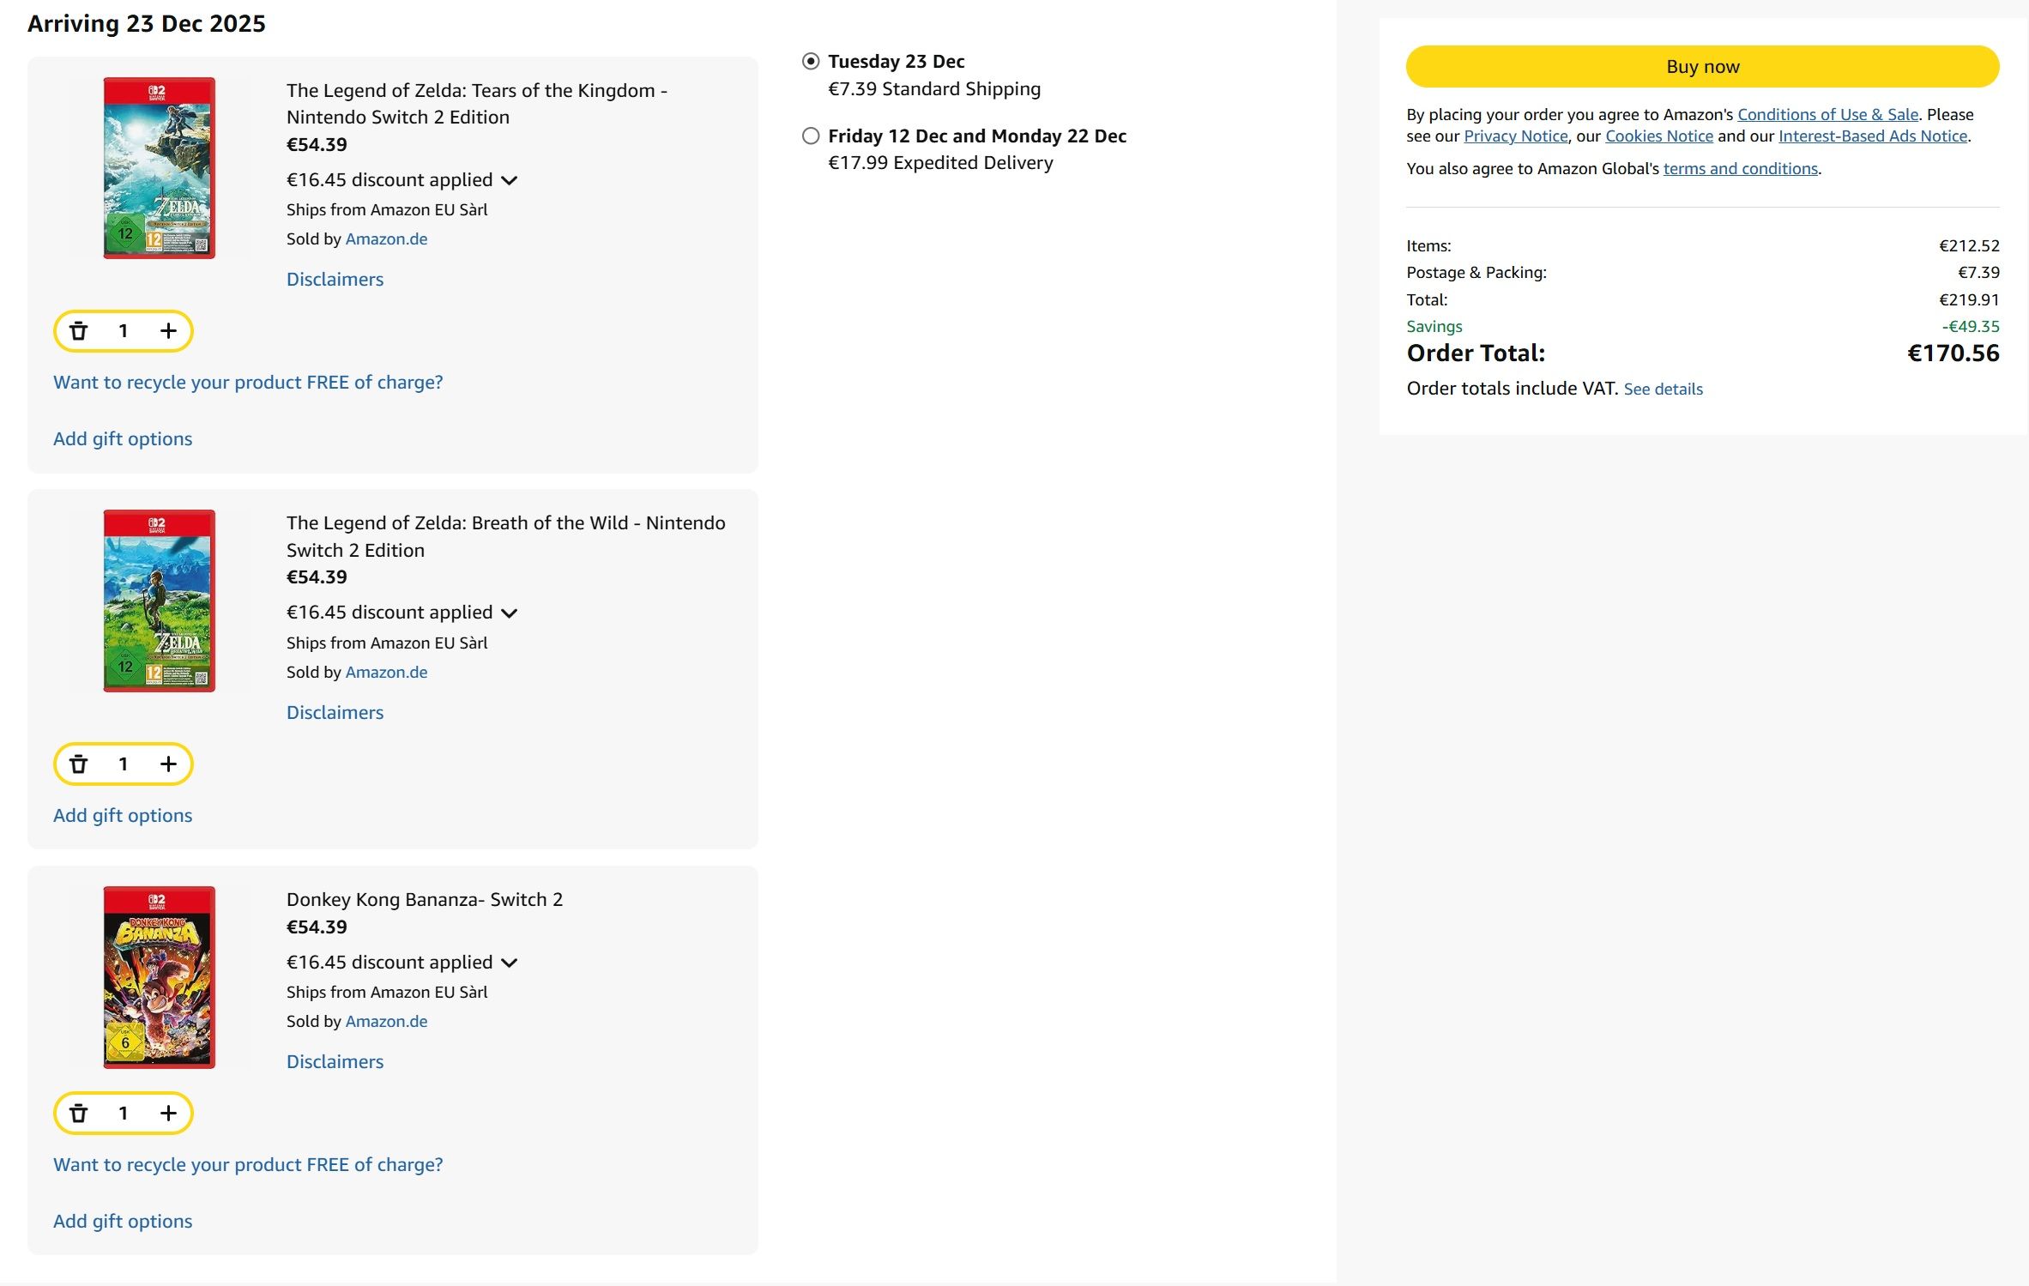Open Tears of the Kingdom cover thumbnail

(x=160, y=168)
